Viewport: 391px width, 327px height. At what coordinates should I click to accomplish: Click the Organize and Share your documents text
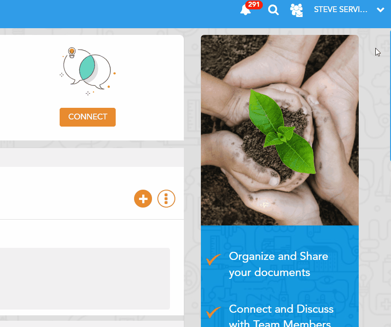[278, 264]
